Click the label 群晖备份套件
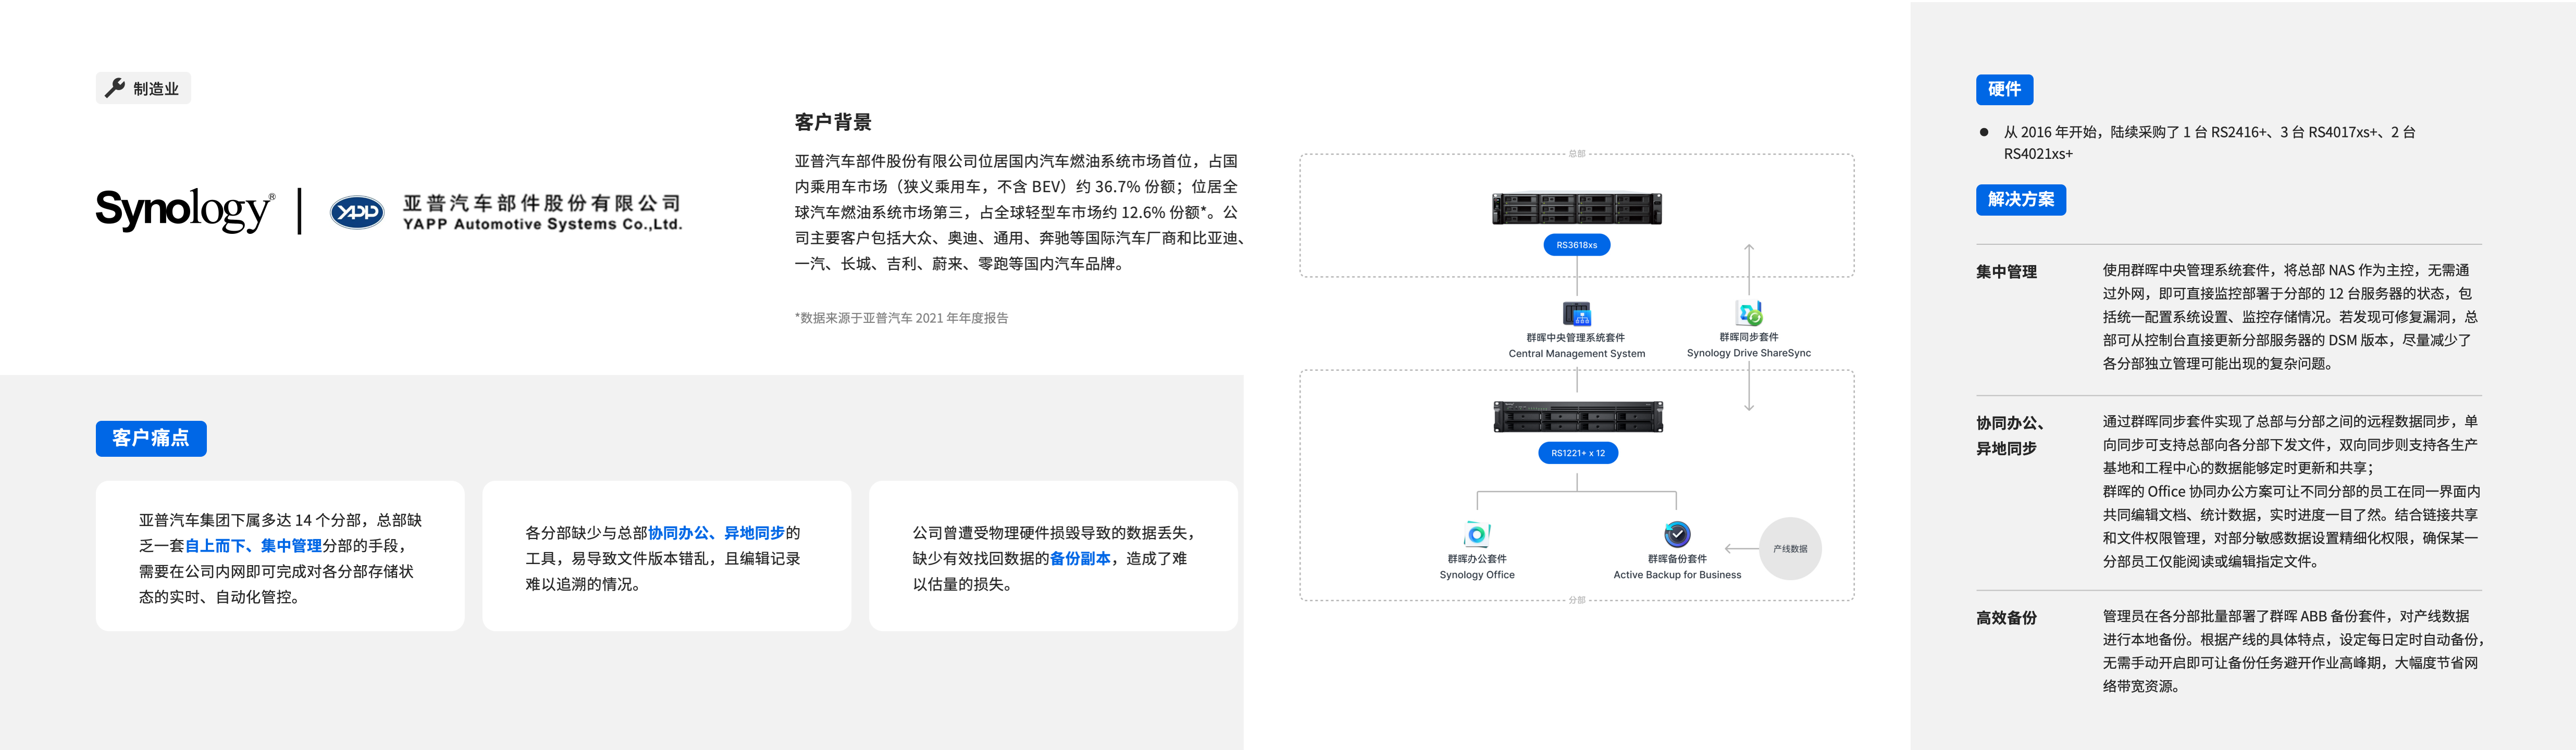Viewport: 2576px width, 750px height. click(x=1677, y=559)
